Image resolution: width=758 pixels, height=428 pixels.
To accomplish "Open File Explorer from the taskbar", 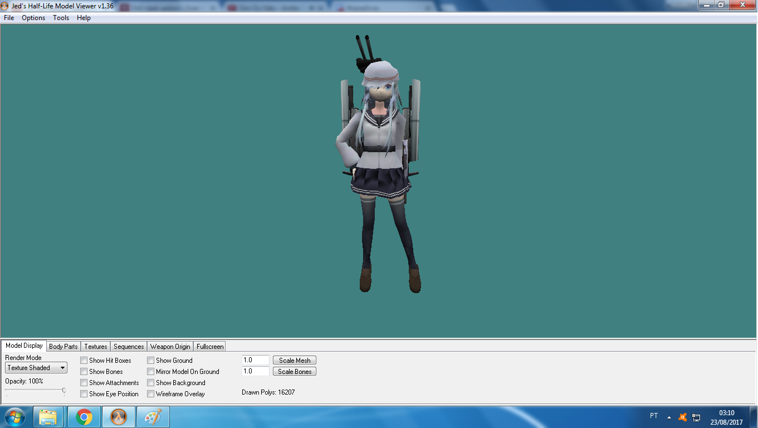I will (x=48, y=417).
